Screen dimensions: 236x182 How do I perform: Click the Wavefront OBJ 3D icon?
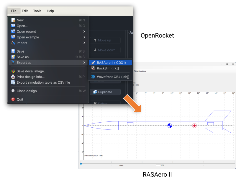(x=93, y=77)
